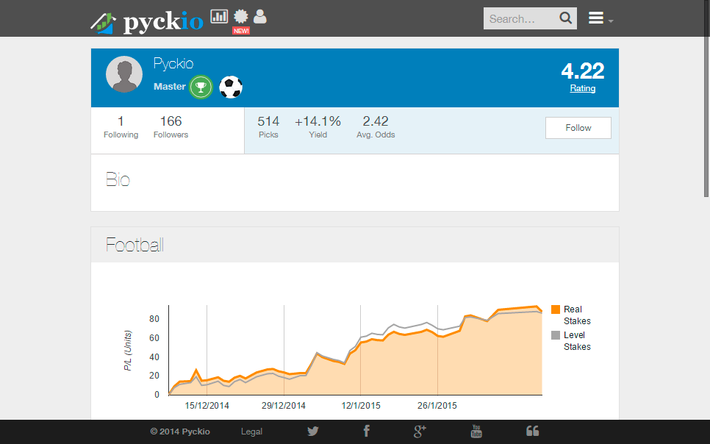Click the magnifying glass search icon
Viewport: 710px width, 444px height.
tap(565, 18)
